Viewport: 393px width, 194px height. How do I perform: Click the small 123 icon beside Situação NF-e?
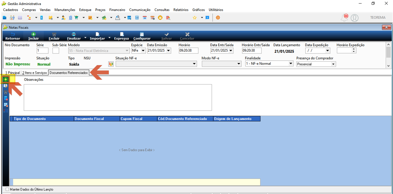(x=111, y=64)
